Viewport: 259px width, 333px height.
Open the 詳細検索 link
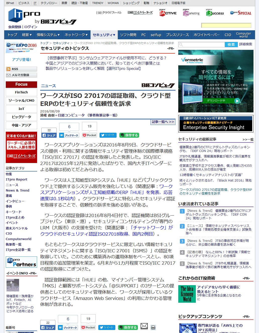(246, 44)
